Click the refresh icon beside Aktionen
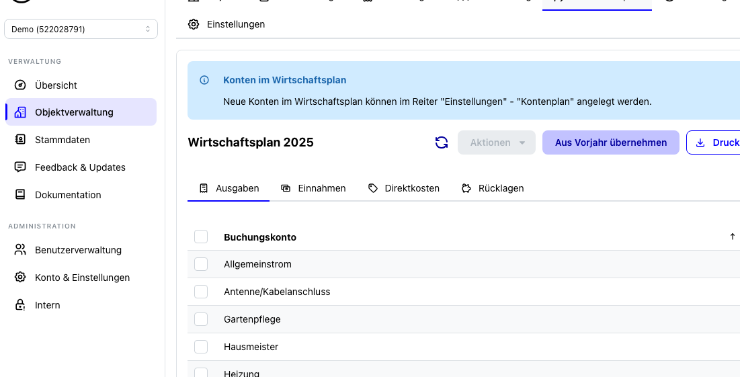 tap(442, 142)
